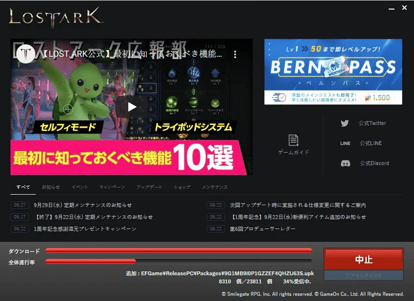Open 次回アップデート時に実施される仕様変更 news item
The width and height of the screenshot is (414, 301).
click(298, 205)
